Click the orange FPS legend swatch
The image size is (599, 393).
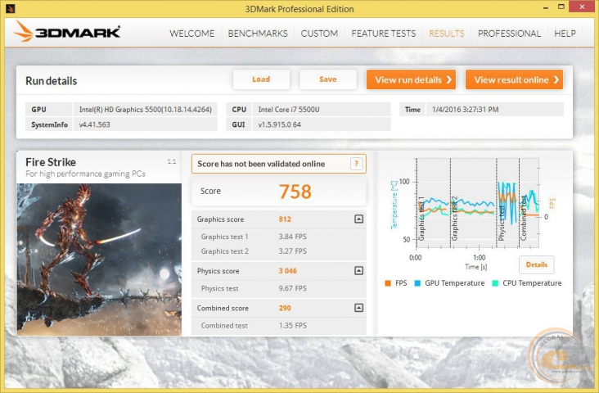click(x=388, y=283)
